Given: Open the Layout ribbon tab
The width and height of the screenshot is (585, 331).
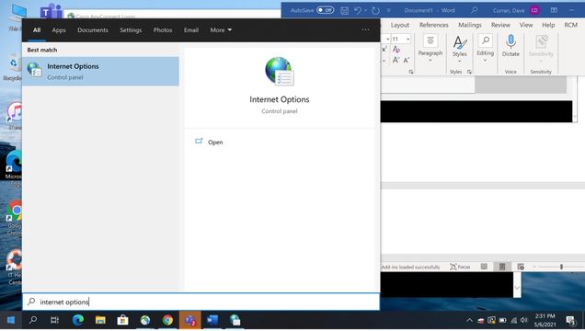Looking at the screenshot, I should coord(400,25).
